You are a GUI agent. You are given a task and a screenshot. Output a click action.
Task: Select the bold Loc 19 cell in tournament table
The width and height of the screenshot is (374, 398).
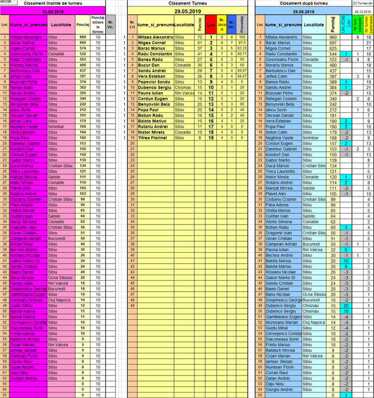[211, 138]
